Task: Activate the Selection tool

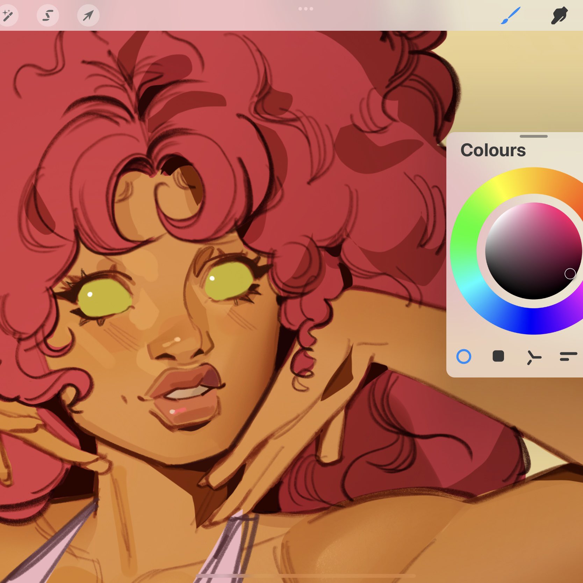Action: pos(48,15)
